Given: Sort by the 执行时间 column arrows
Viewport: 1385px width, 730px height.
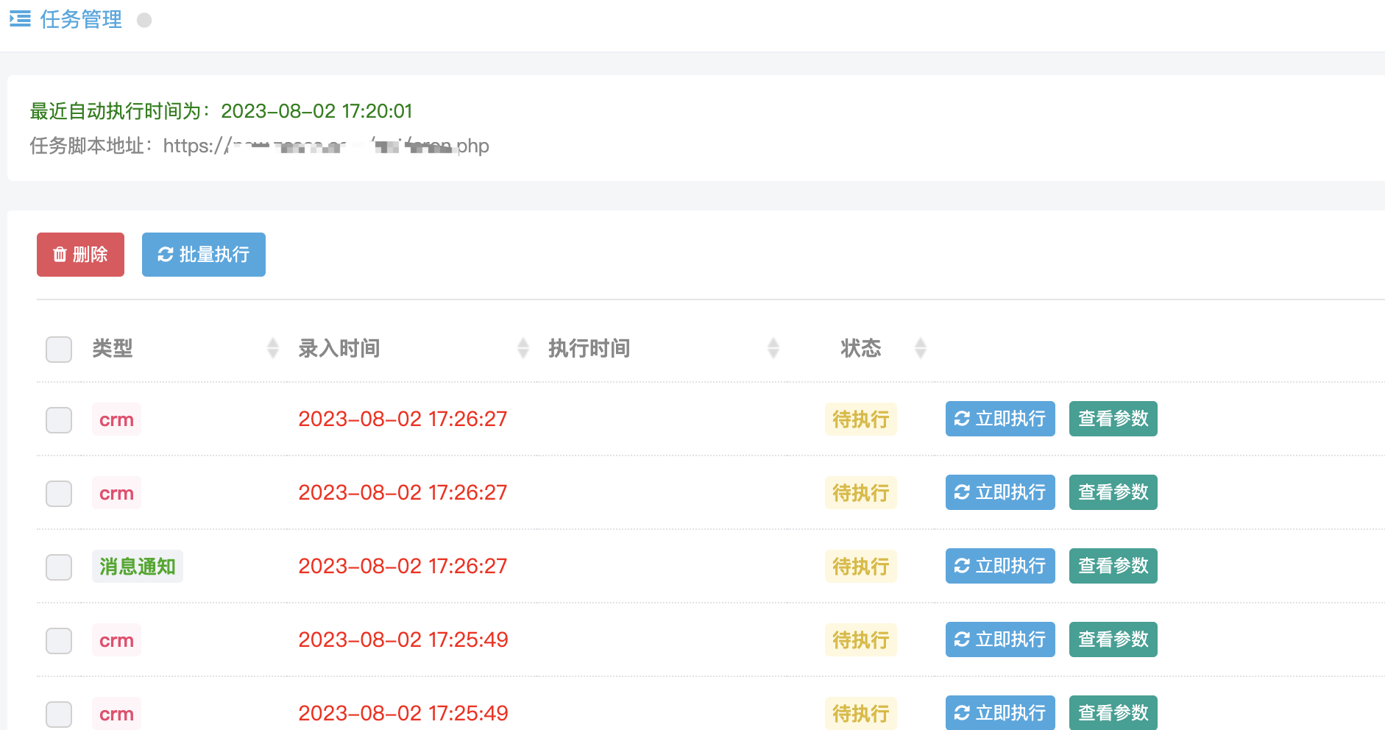Looking at the screenshot, I should [773, 348].
